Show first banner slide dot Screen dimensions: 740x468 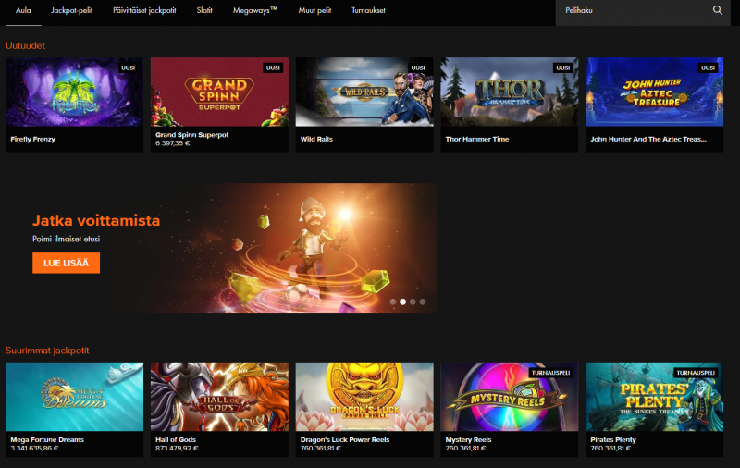click(392, 302)
